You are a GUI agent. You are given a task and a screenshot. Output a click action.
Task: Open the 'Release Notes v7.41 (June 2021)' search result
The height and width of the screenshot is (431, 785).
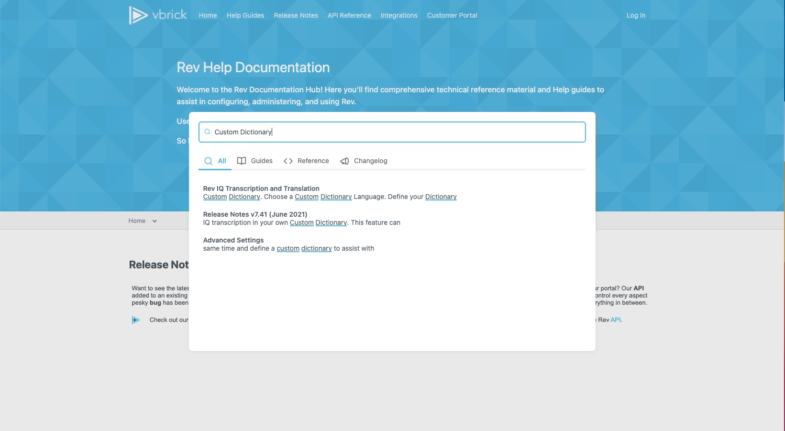click(x=255, y=214)
